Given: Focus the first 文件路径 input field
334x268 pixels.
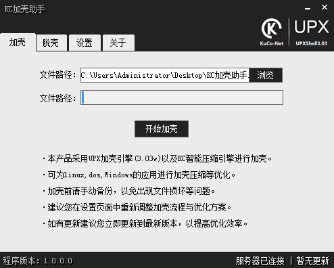Looking at the screenshot, I should click(165, 75).
